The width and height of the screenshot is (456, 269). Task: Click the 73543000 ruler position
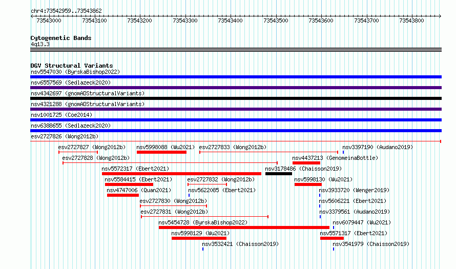(x=49, y=20)
